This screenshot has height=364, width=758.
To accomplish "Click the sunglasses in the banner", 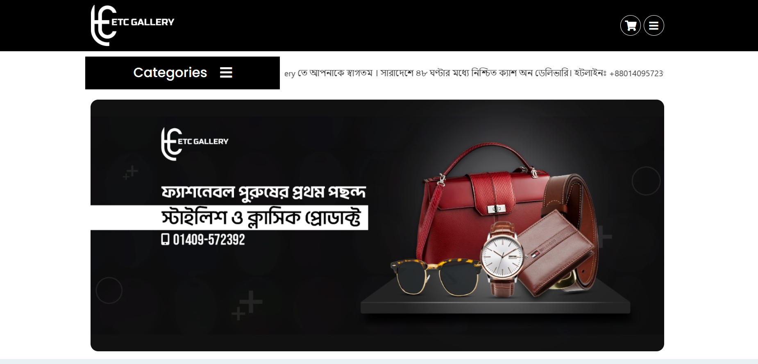I will coord(436,275).
